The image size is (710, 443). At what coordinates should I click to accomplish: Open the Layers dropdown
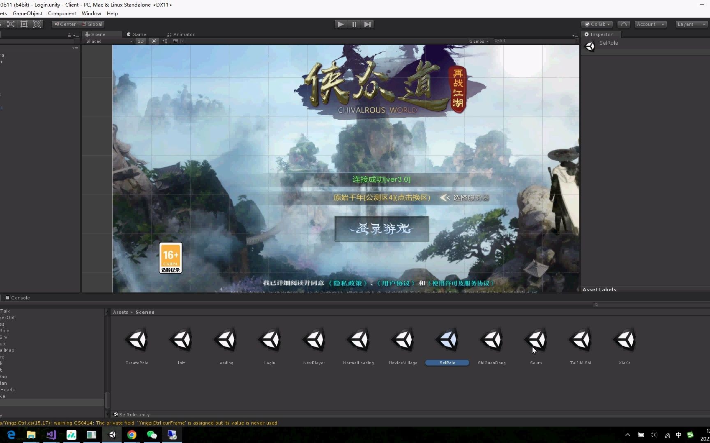692,24
